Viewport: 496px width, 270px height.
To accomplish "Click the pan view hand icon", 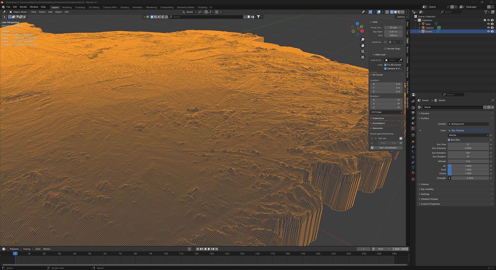I will [363, 45].
